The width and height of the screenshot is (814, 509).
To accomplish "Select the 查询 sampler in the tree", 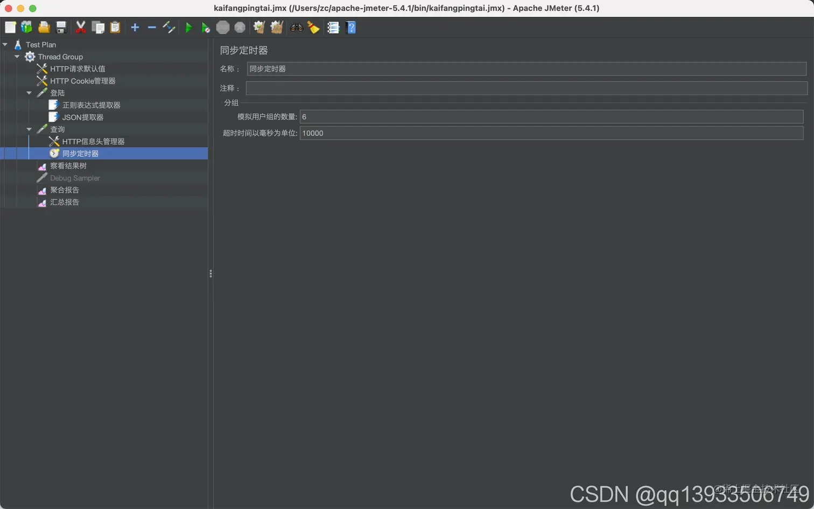I will (x=57, y=129).
